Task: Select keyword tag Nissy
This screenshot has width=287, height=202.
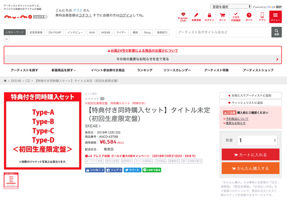Action: (x=148, y=32)
